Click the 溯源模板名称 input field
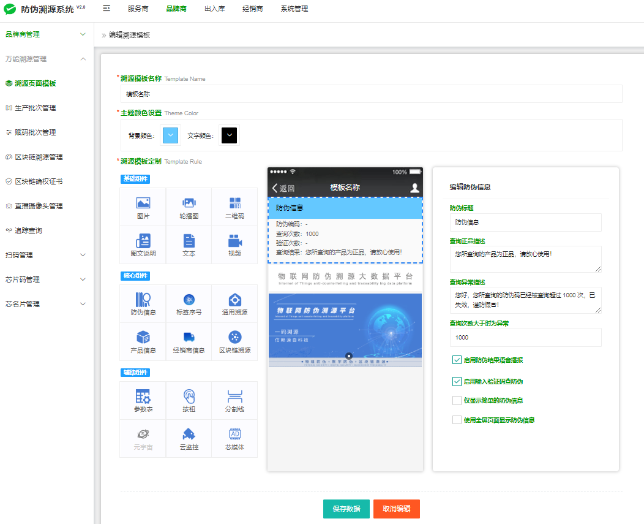644x524 pixels. (371, 94)
